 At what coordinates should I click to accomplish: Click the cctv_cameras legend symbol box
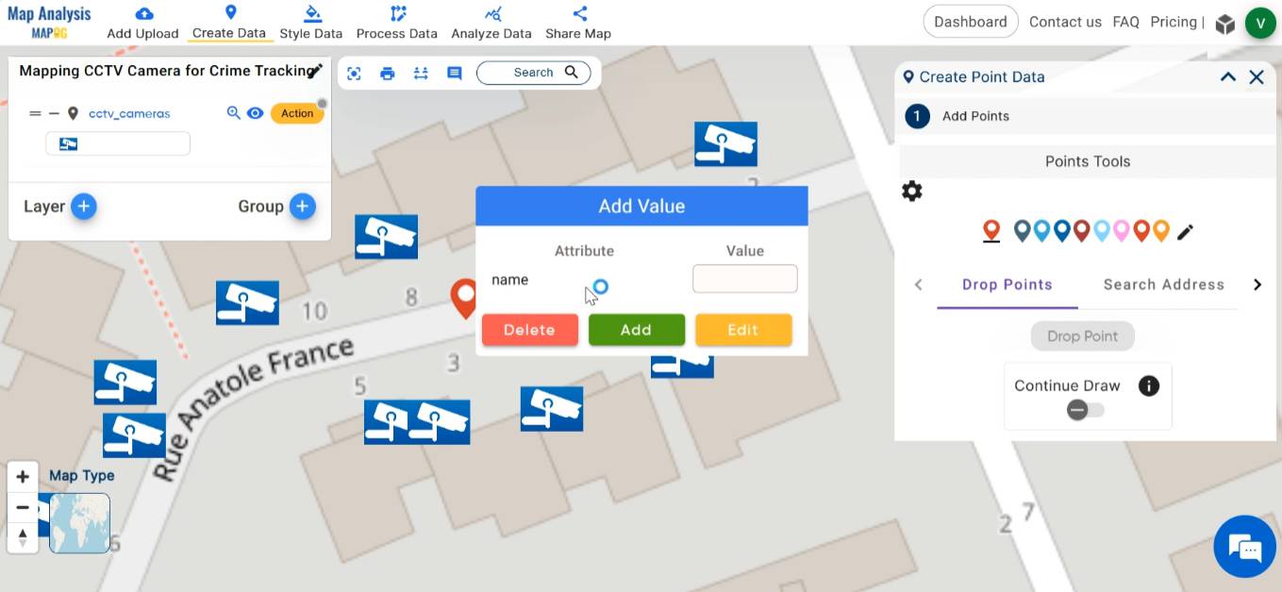click(x=118, y=143)
